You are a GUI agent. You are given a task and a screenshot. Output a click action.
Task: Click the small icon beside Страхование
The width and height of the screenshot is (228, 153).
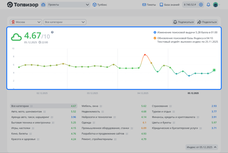coord(170,106)
